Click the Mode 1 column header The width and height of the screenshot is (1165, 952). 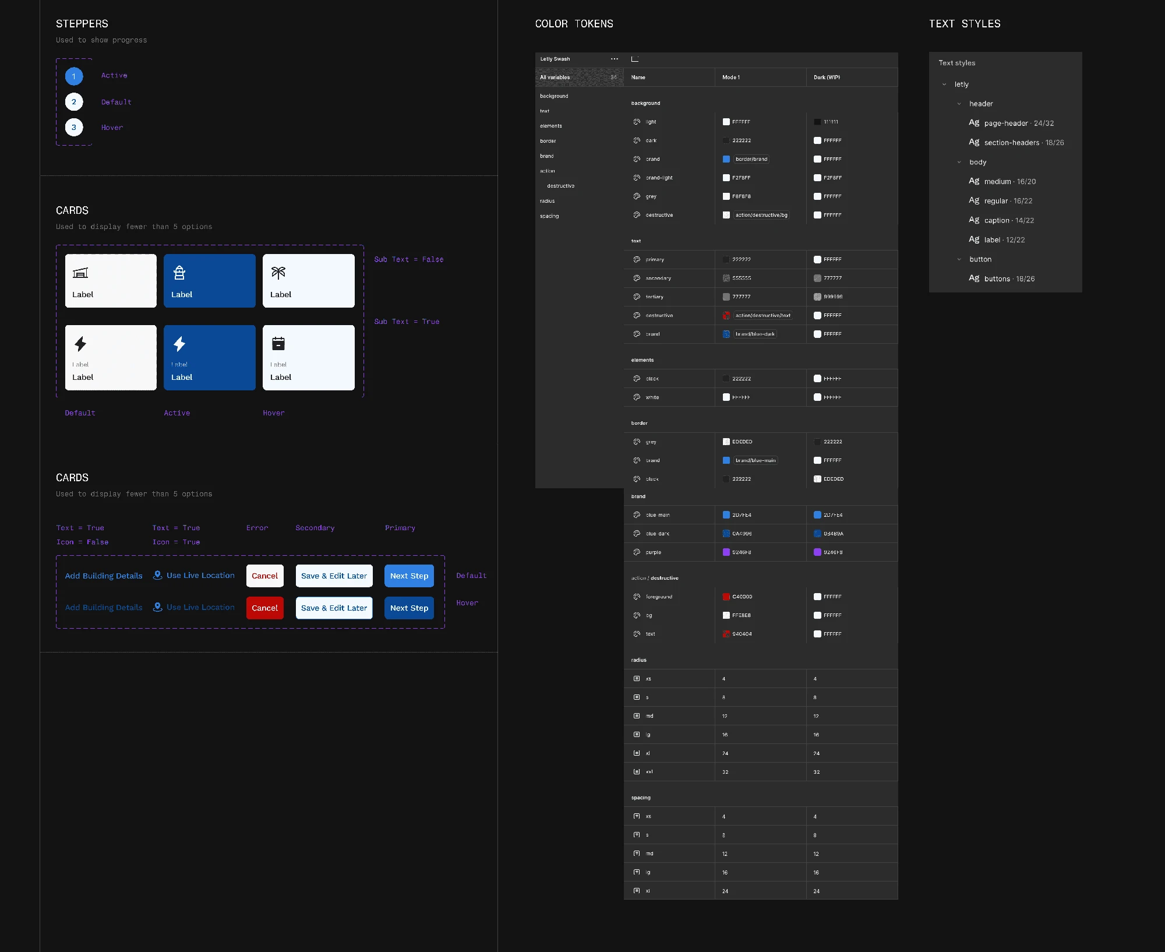[731, 77]
